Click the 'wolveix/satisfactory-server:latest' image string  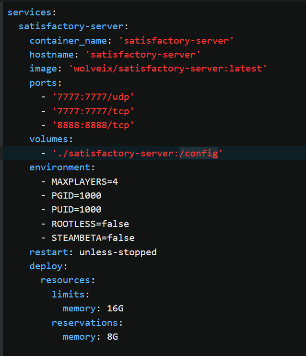(x=168, y=69)
